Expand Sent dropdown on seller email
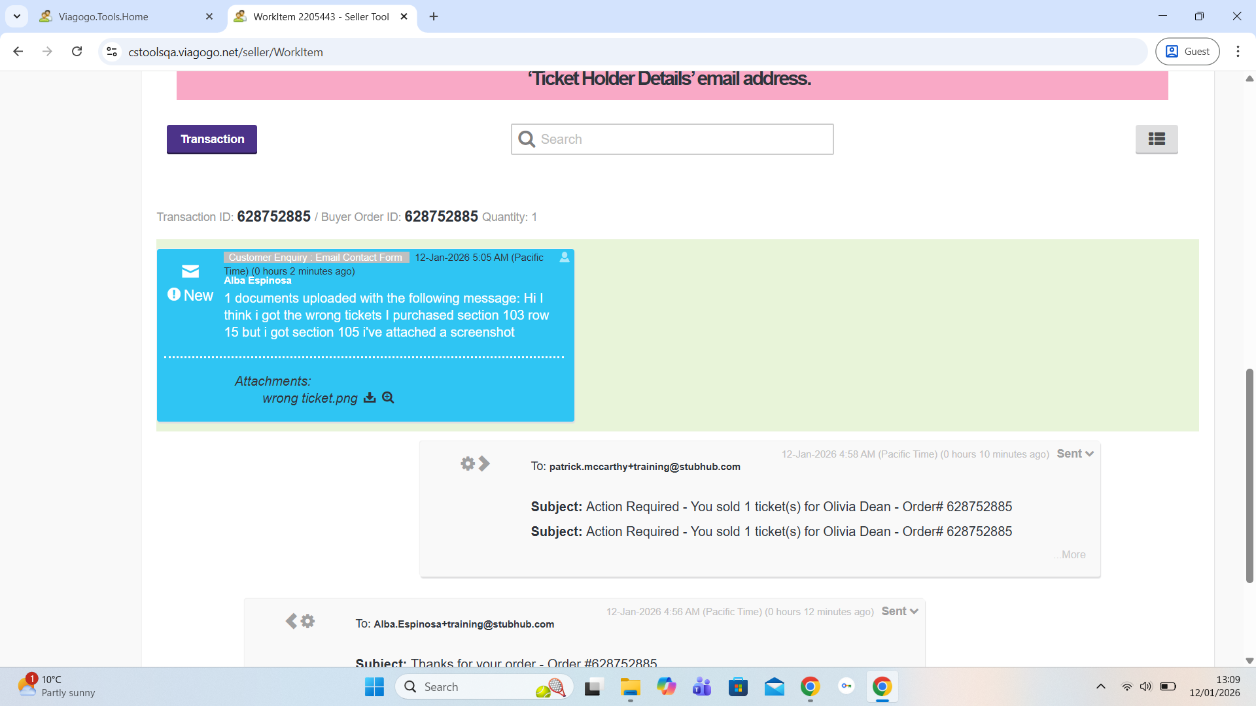The image size is (1256, 706). (1075, 454)
